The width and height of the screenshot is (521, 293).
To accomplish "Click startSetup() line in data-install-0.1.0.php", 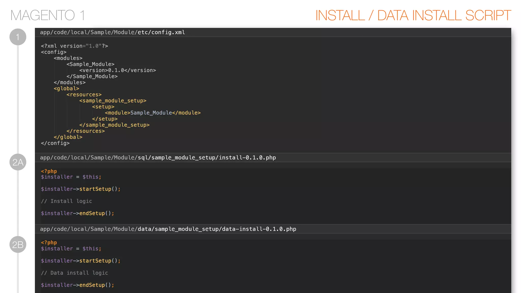I will click(81, 261).
